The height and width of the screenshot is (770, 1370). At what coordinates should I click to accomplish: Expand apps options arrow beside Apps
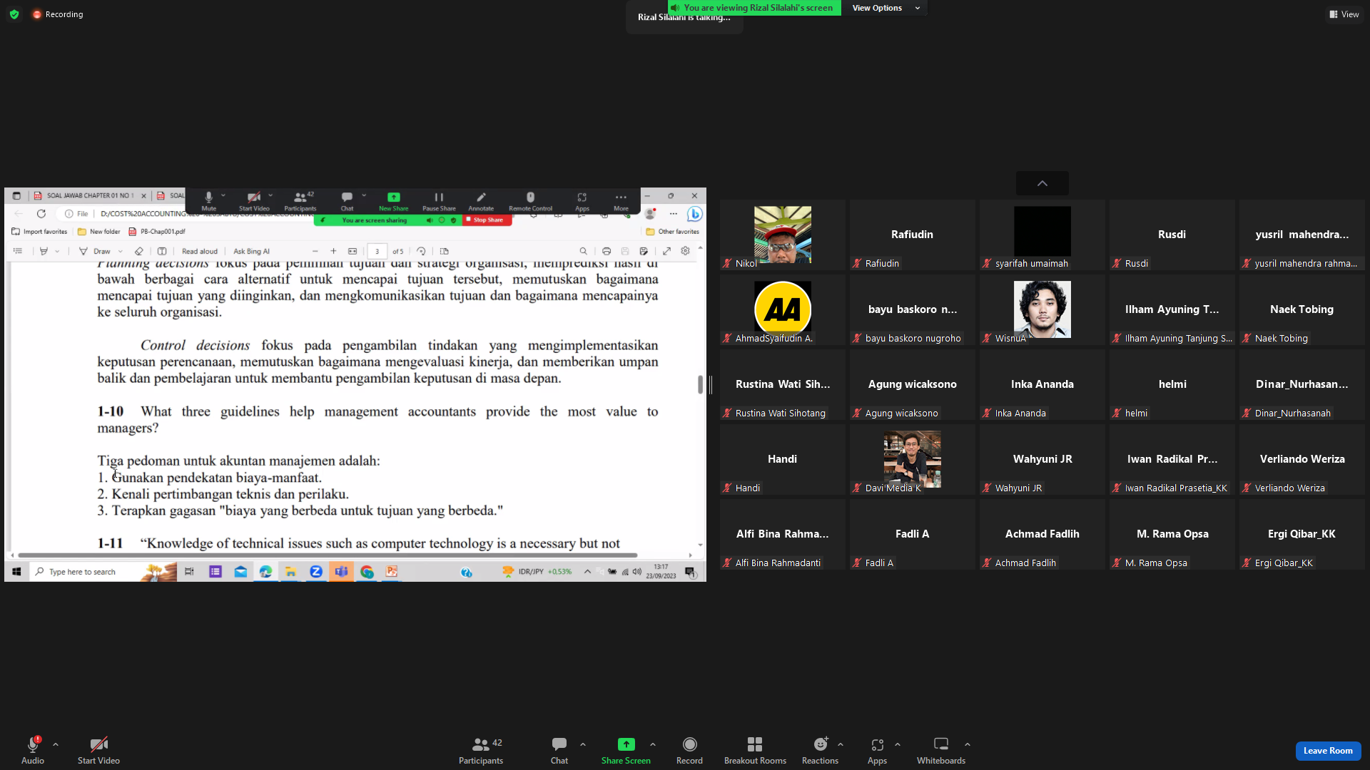(x=898, y=744)
